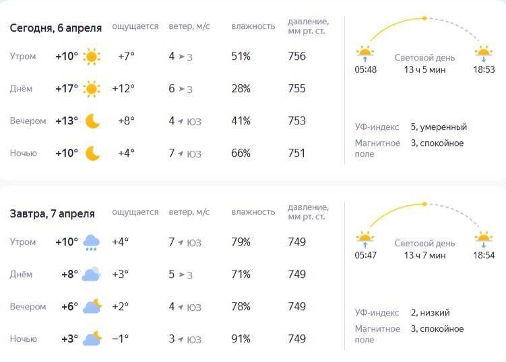Click today's morning wind direction arrow

[181, 57]
